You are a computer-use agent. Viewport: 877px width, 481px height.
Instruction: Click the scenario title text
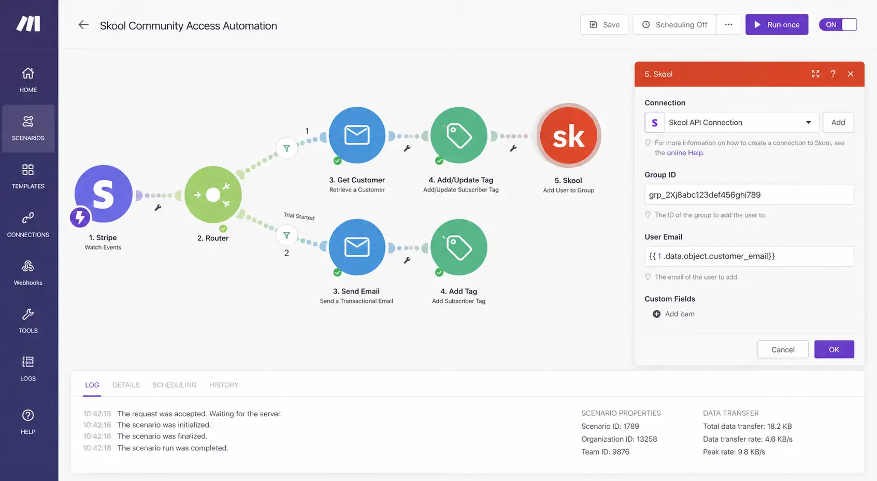coord(188,25)
